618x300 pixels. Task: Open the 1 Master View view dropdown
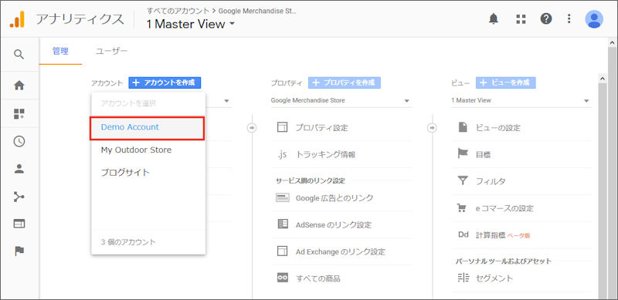pos(521,101)
